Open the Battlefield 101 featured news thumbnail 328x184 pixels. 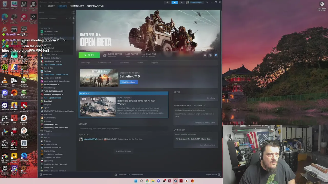98,107
